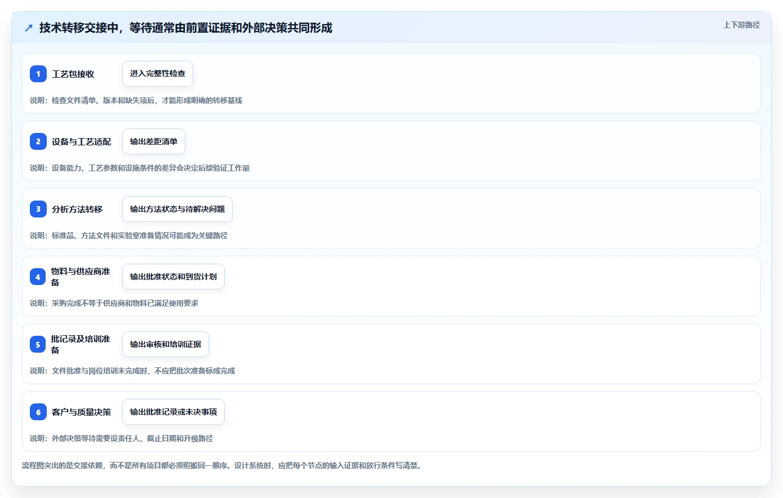This screenshot has height=498, width=783.
Task: Click the note starting 外部决策等待
Action: tap(121, 438)
